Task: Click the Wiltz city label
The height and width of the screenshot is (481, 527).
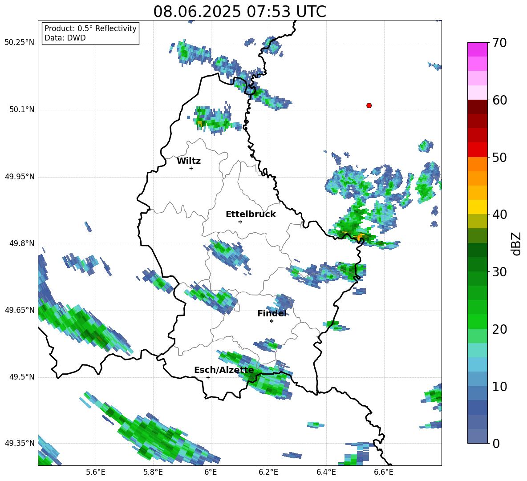Action: click(x=189, y=161)
